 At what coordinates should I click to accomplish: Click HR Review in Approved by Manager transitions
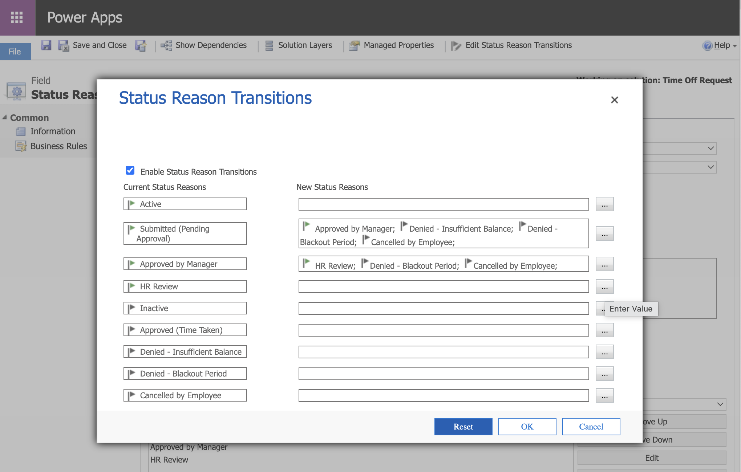[335, 266]
